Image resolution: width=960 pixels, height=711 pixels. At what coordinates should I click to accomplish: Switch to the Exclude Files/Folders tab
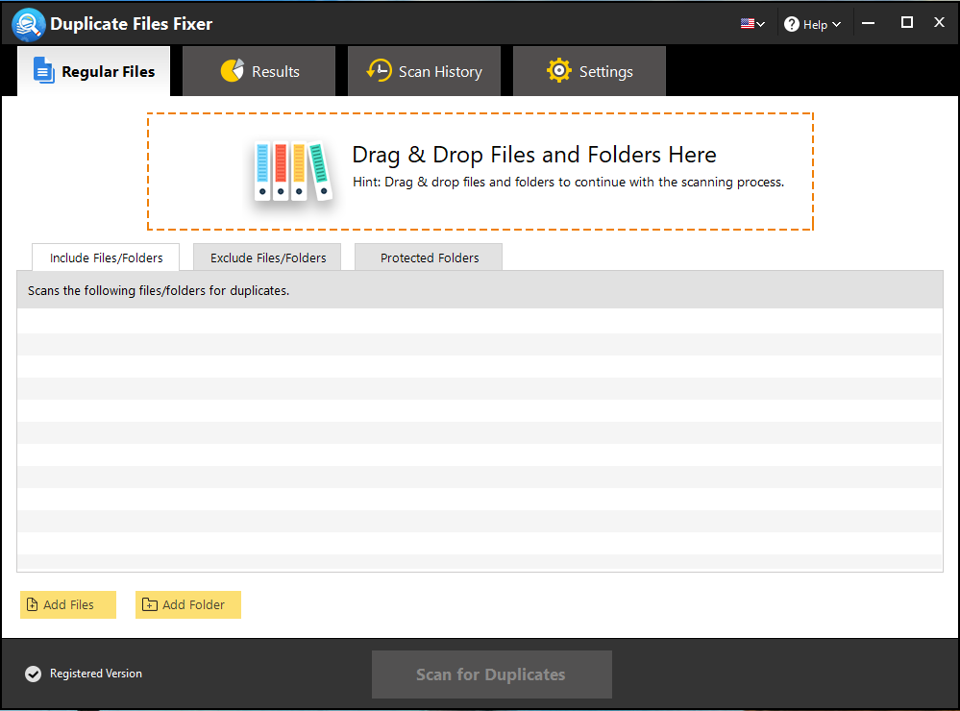[266, 257]
